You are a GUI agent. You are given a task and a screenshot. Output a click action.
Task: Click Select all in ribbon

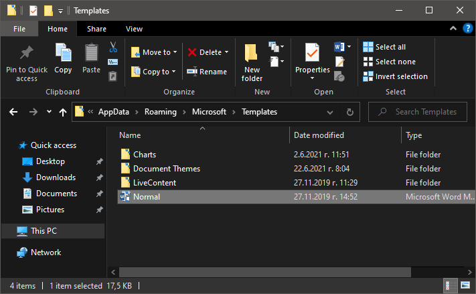(384, 47)
